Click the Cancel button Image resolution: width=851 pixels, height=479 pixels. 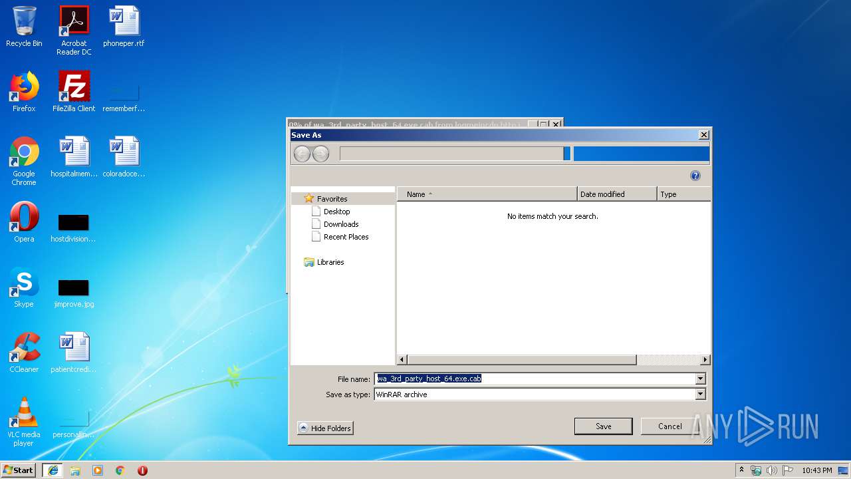[x=669, y=426]
